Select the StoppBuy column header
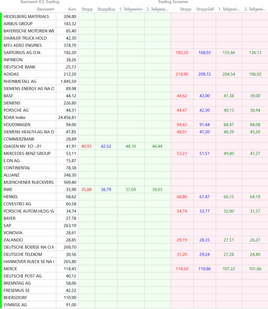The height and width of the screenshot is (309, 268). [x=106, y=9]
